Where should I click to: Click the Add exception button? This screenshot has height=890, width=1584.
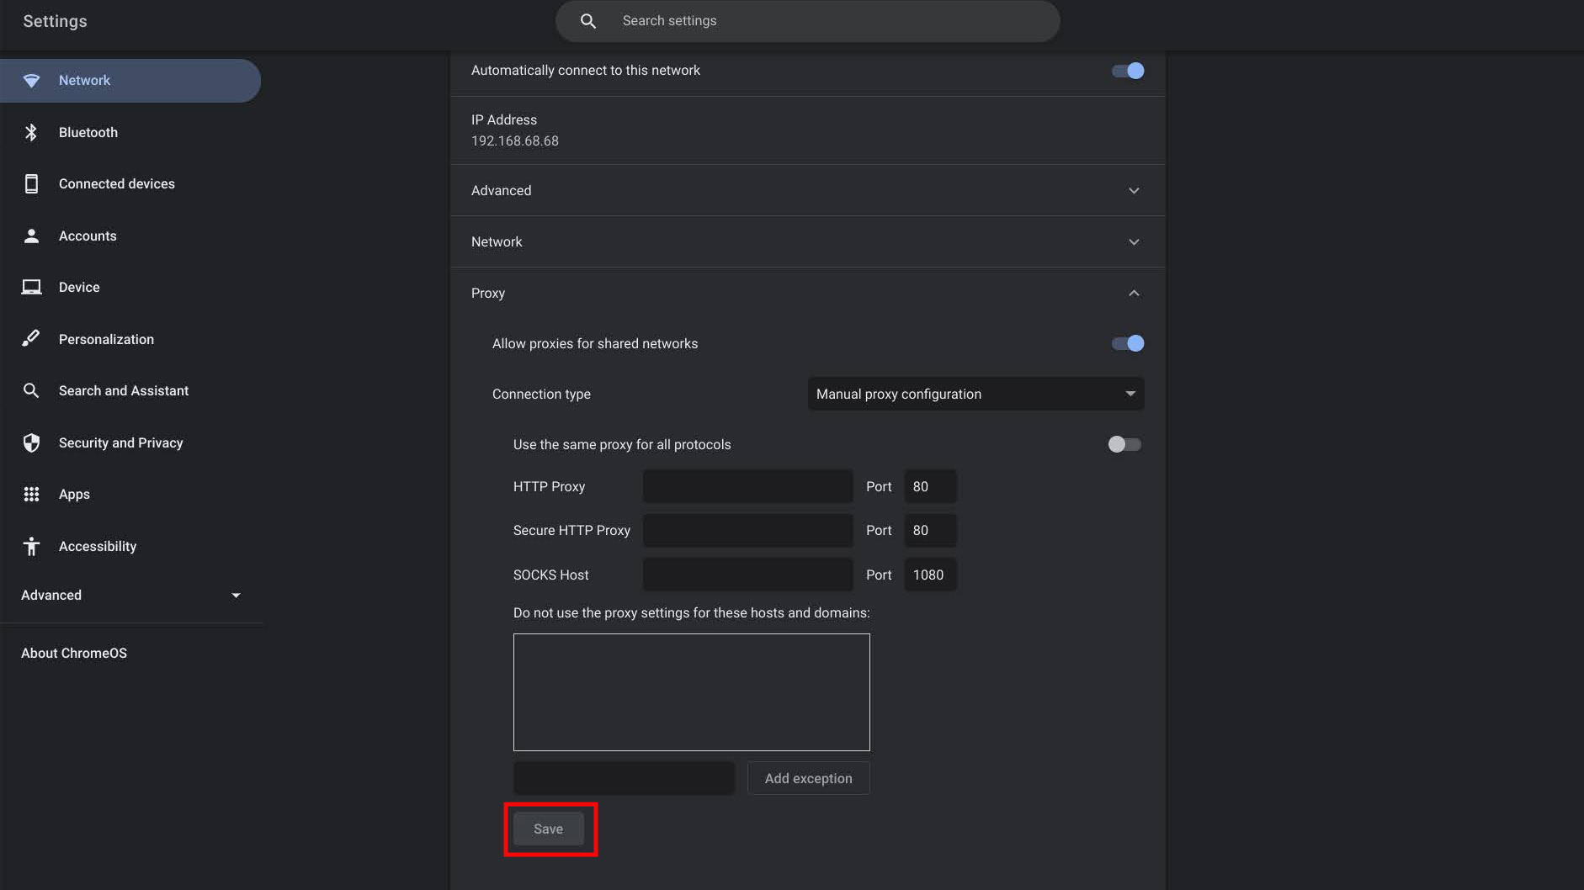pos(808,779)
